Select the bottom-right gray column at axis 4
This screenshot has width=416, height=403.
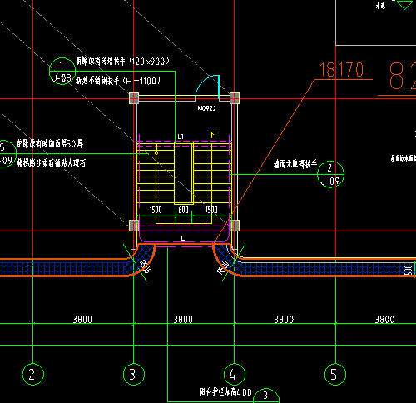[235, 226]
